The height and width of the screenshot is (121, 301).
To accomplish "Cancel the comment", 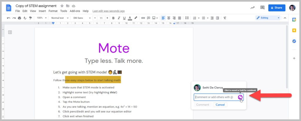I will click(220, 105).
